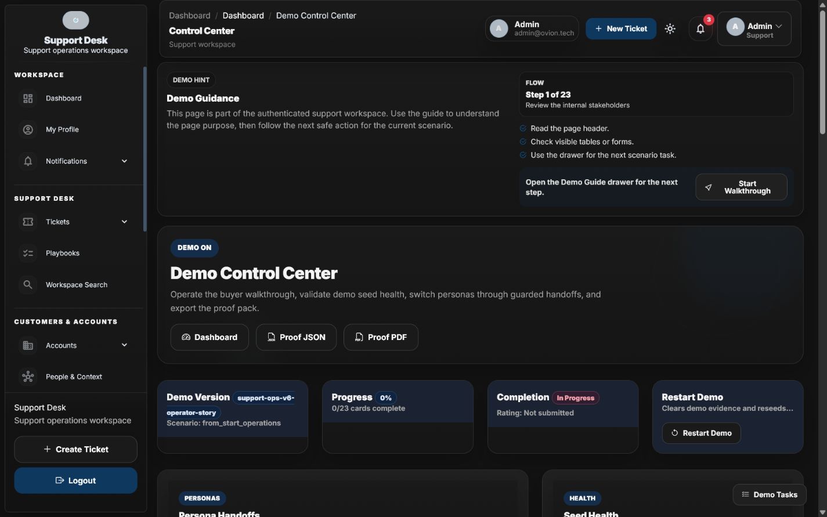Screen dimensions: 827x517
Task: Click the Start Walkthrough button
Action: click(x=741, y=187)
